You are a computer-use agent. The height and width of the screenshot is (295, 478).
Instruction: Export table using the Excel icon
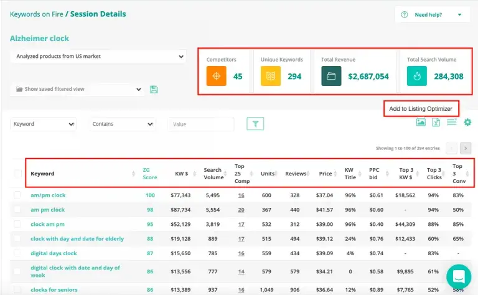coord(436,122)
